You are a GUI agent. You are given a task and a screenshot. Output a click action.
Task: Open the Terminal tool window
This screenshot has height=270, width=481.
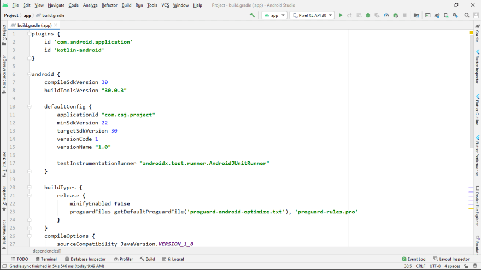pos(46,259)
